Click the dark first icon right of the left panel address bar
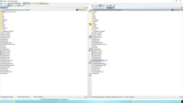The image size is (183, 103). (77, 10)
